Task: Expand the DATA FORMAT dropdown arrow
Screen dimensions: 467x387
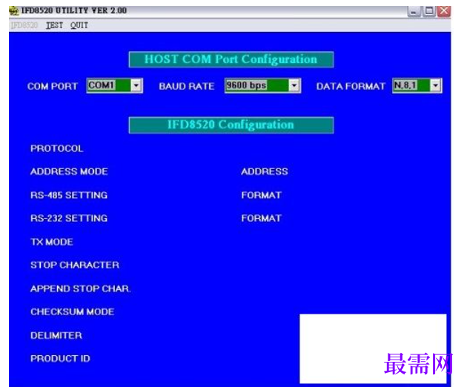Action: click(x=435, y=85)
